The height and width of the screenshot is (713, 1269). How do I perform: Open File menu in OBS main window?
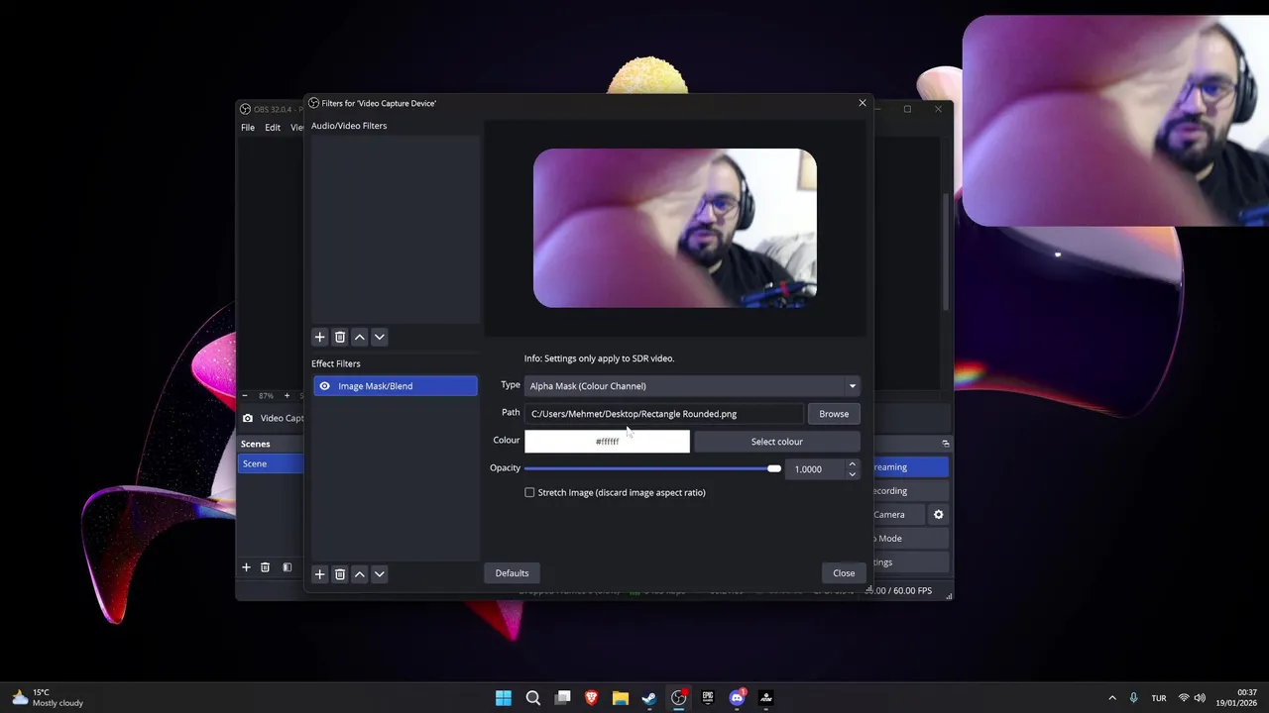click(x=248, y=128)
